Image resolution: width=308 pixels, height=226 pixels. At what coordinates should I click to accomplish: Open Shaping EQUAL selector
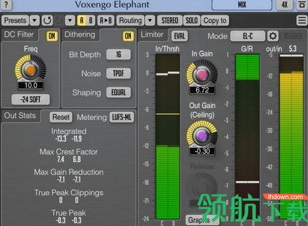118,92
